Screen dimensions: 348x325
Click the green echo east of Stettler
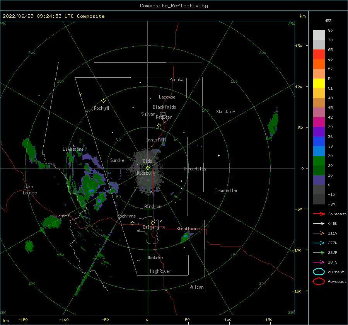tap(273, 126)
